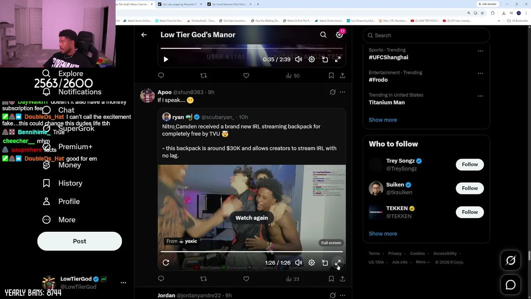Open LowTierGod account switcher menu
This screenshot has width=531, height=299.
click(123, 282)
